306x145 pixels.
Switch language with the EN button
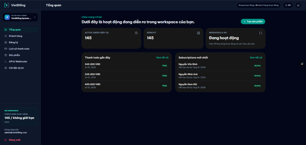pos(288,5)
